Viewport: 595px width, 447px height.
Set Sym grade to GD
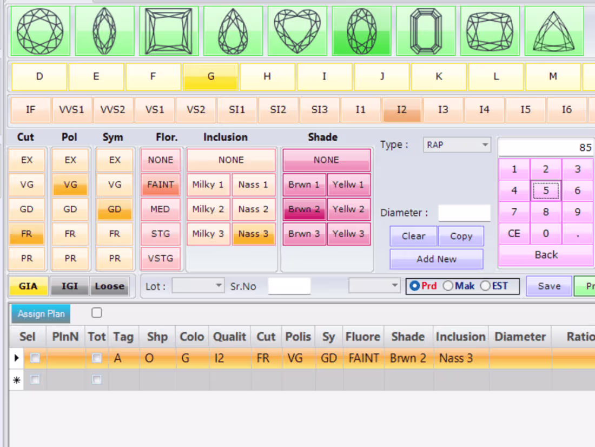[x=114, y=209]
